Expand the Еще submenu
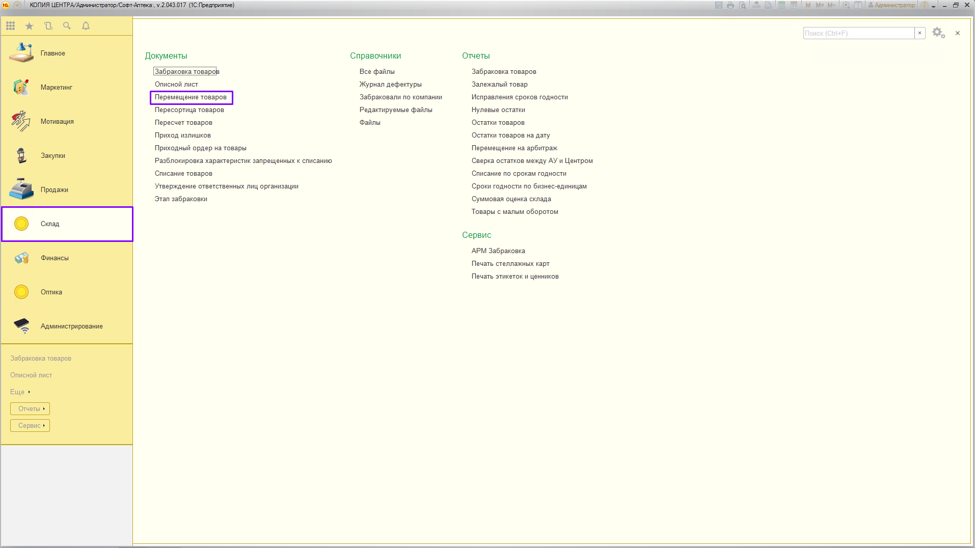Screen dimensions: 975x548 [20, 392]
